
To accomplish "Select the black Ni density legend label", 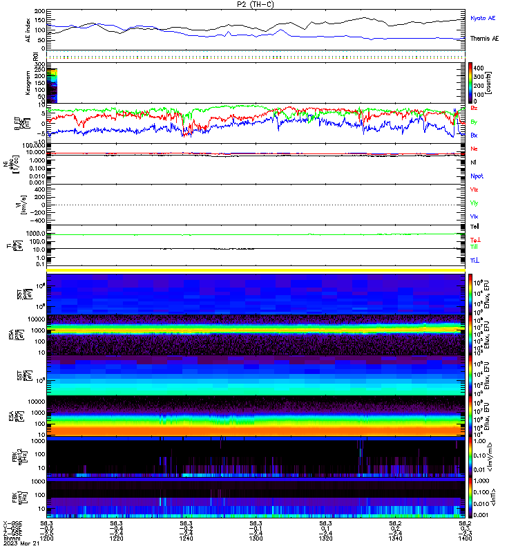I will 473,162.
